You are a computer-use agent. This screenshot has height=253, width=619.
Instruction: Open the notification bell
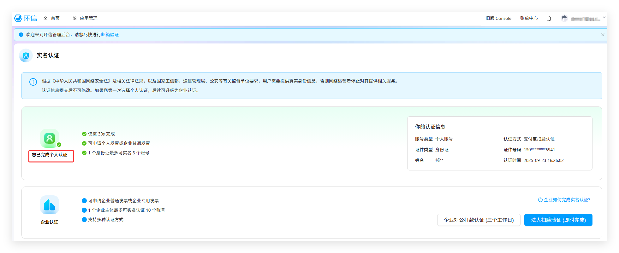(549, 19)
